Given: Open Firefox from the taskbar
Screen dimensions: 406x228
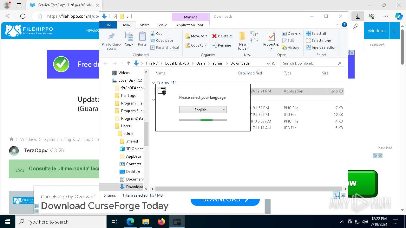Looking at the screenshot, I should [161, 222].
